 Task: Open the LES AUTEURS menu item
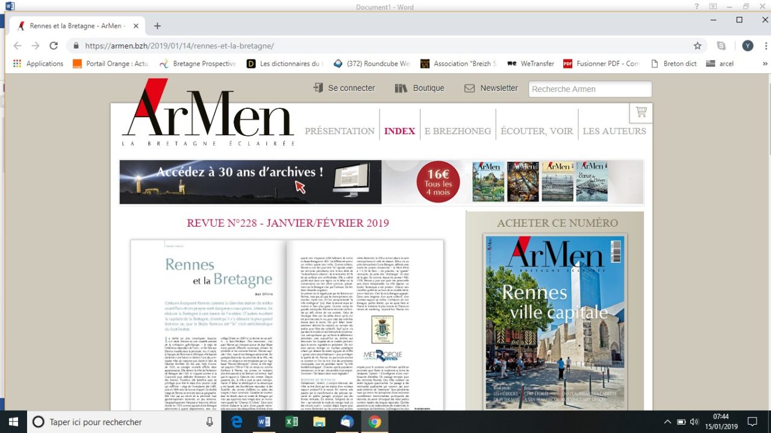[614, 131]
